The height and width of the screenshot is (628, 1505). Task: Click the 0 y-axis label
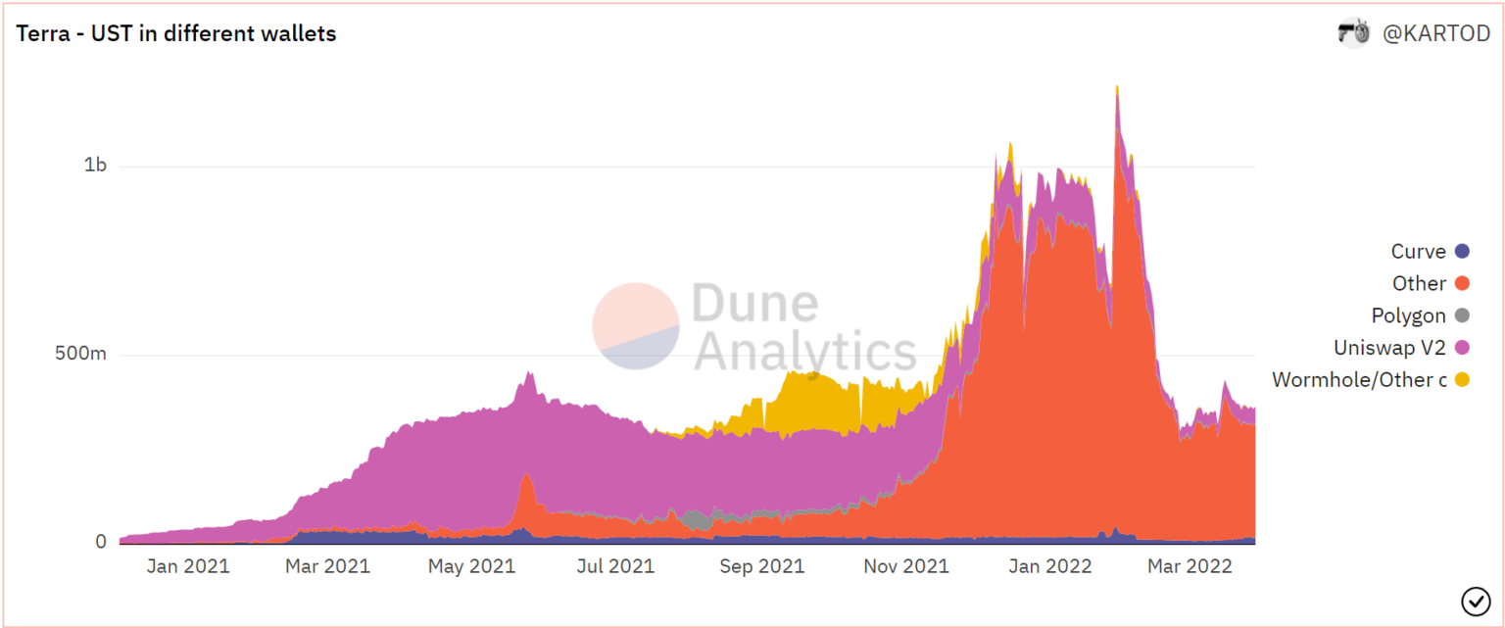[101, 542]
